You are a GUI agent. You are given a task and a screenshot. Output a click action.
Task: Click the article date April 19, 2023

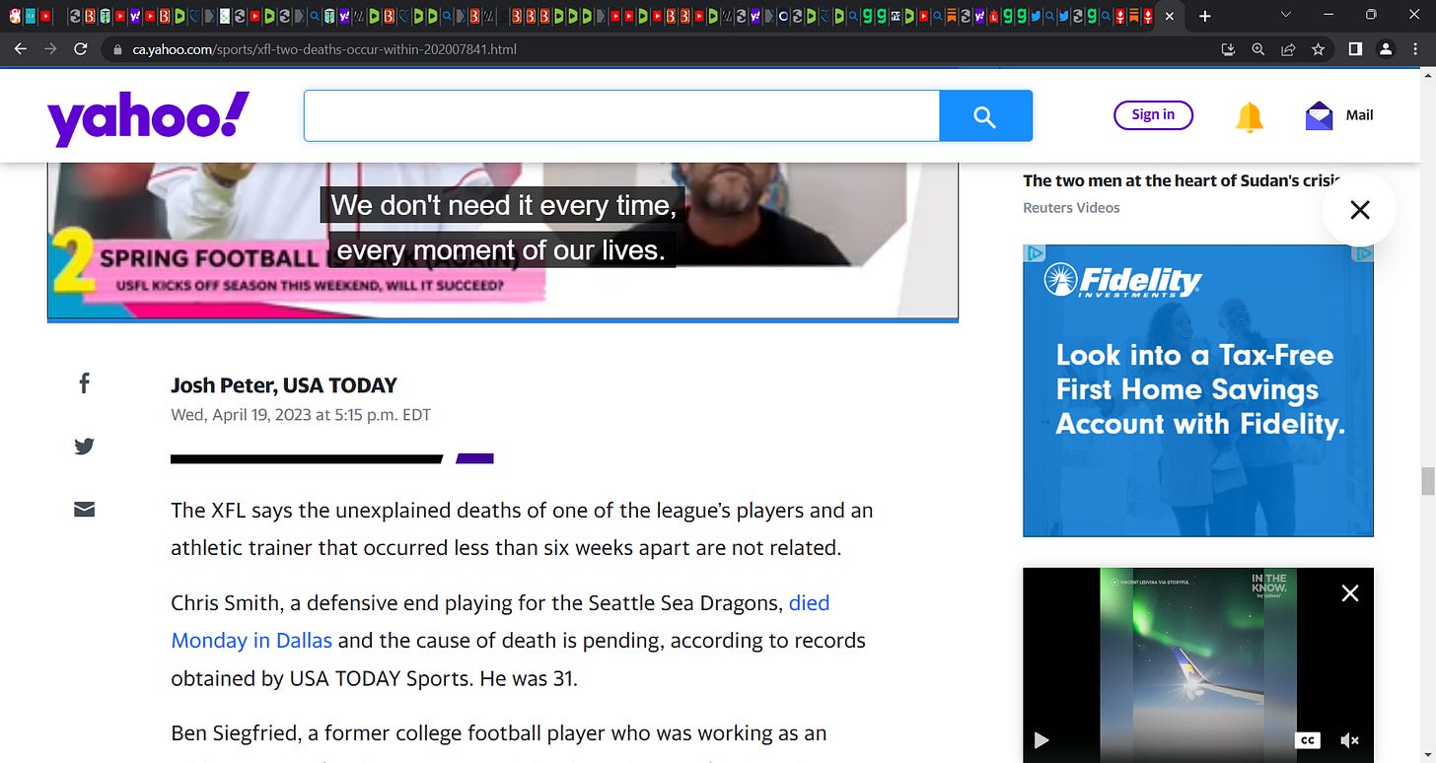click(x=301, y=415)
